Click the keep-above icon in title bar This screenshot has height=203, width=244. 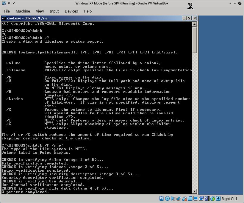tap(9, 3)
